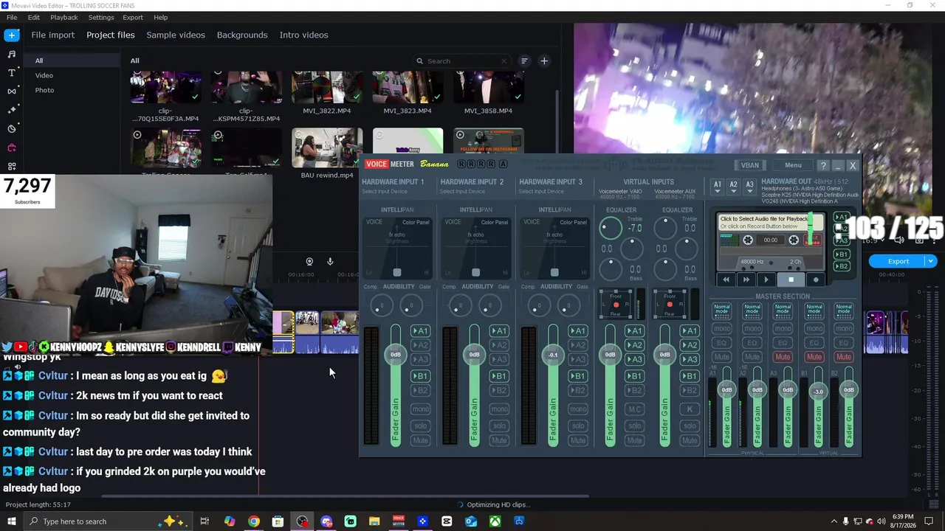Open the Titles (T) tool in Movavi sidebar
The height and width of the screenshot is (531, 945).
coord(12,73)
